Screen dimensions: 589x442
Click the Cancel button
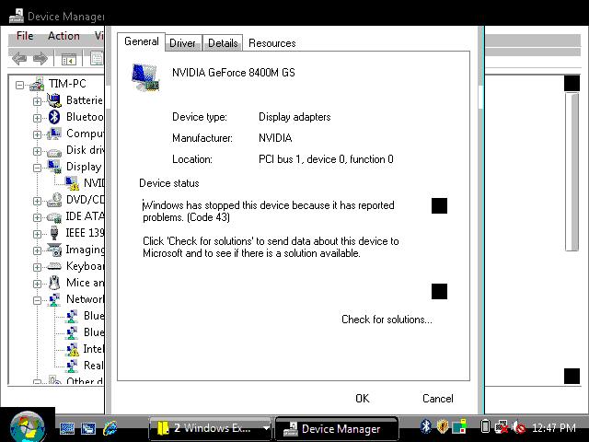438,398
